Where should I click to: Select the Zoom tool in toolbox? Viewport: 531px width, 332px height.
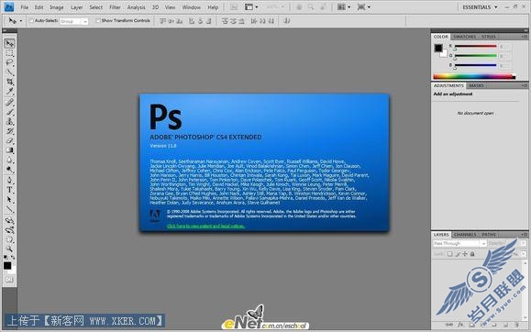pos(9,249)
